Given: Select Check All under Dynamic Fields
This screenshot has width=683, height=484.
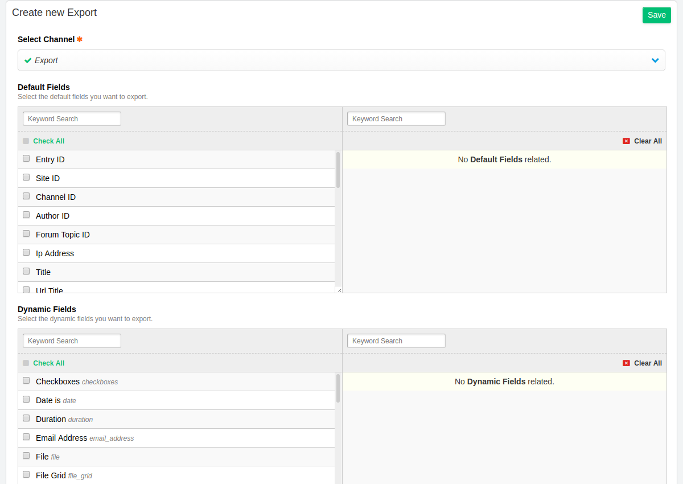Looking at the screenshot, I should 49,363.
